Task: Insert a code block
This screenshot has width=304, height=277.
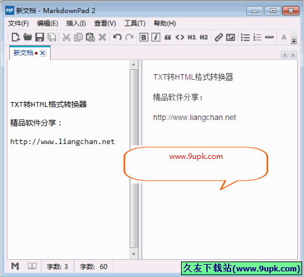Action: [180, 37]
